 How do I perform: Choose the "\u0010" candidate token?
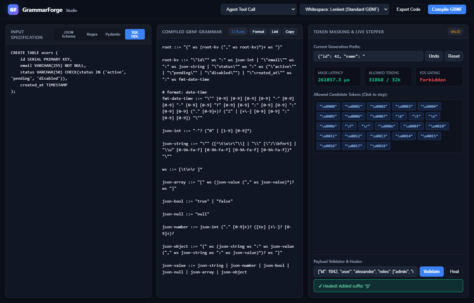(437, 126)
